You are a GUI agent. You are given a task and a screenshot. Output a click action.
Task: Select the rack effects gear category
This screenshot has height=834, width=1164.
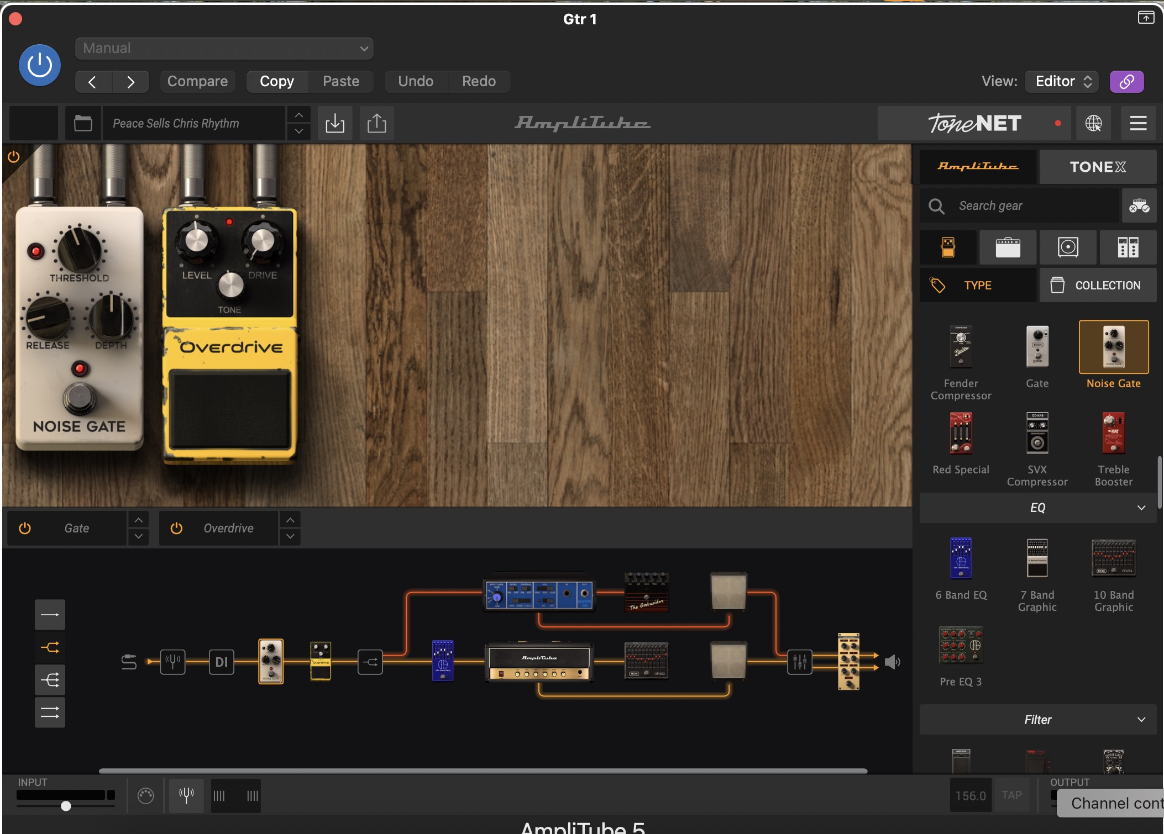coord(1128,247)
